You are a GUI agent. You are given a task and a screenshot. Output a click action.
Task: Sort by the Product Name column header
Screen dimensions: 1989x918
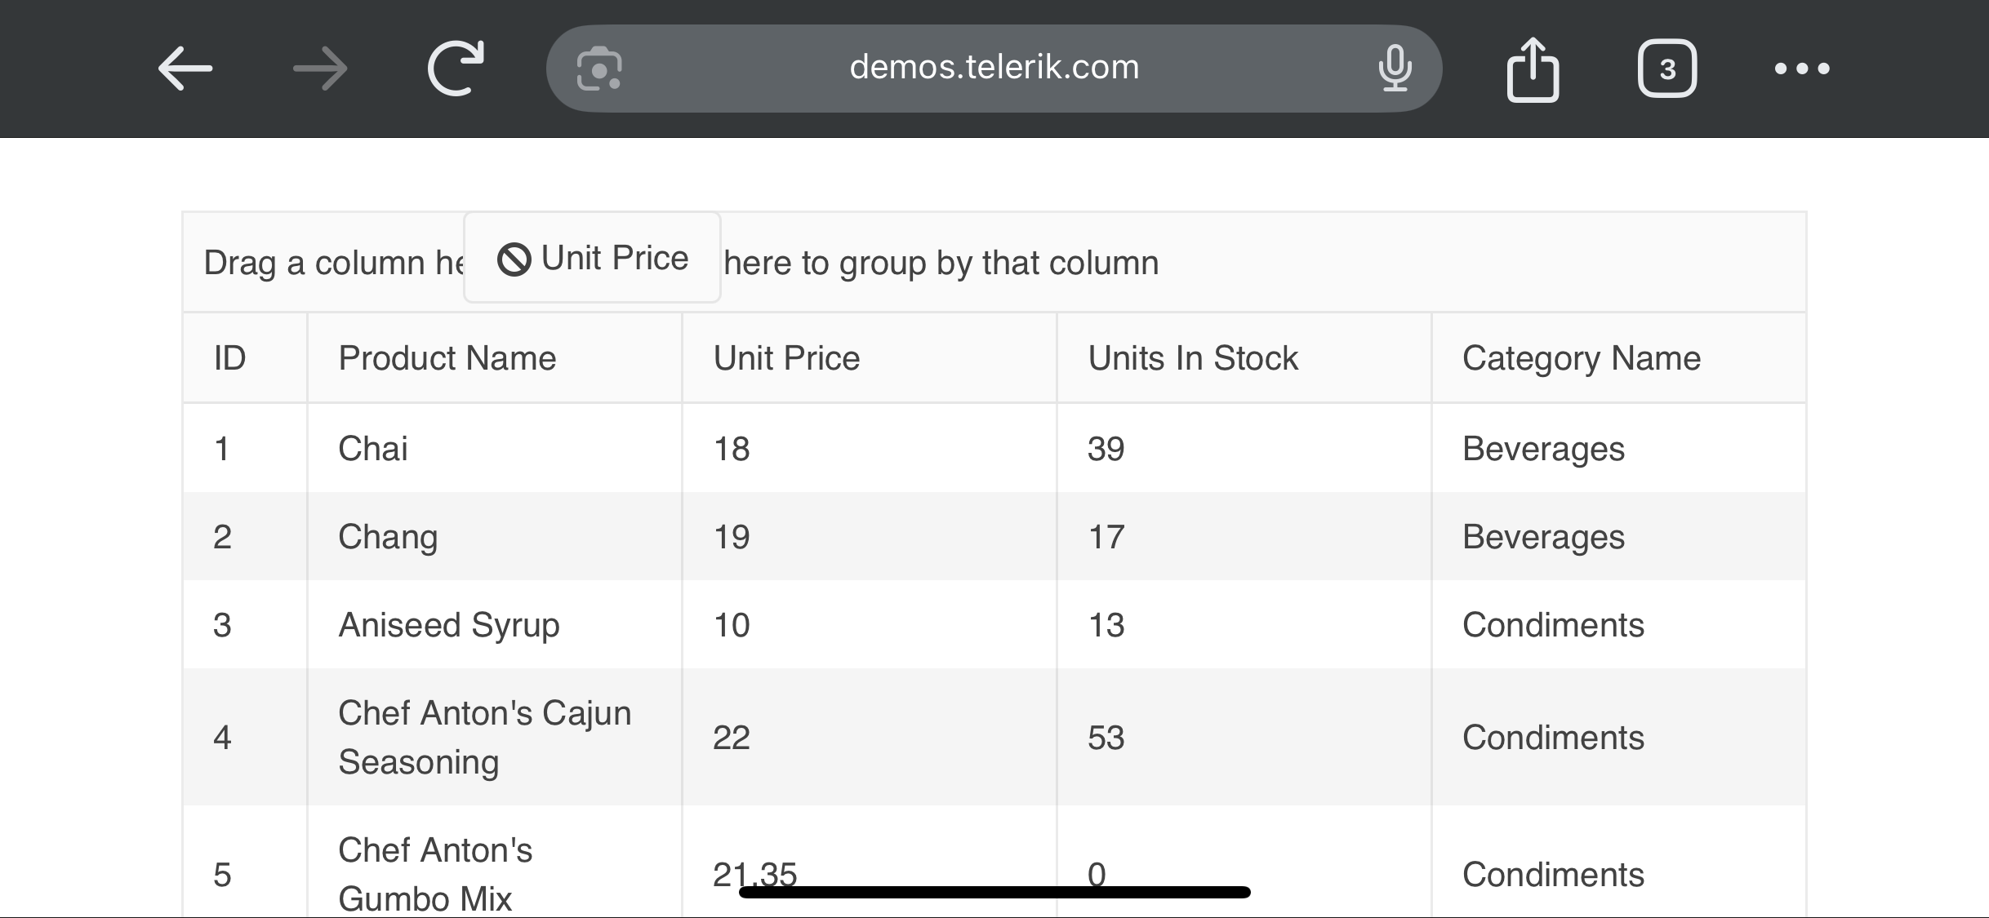pos(447,358)
